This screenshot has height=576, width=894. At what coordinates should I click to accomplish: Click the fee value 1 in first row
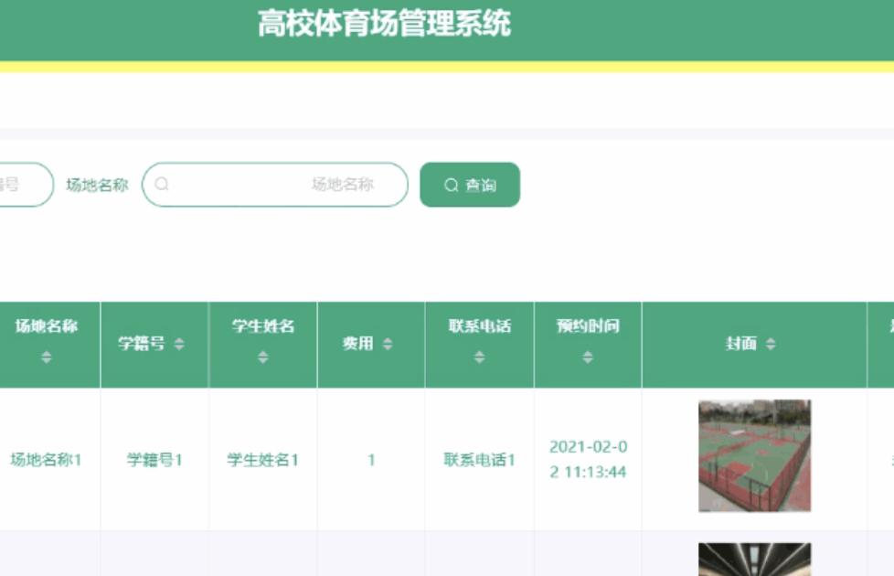coord(371,460)
